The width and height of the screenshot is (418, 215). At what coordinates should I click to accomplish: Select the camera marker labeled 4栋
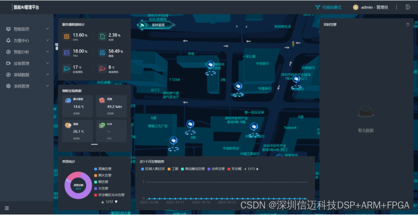[x=190, y=126]
